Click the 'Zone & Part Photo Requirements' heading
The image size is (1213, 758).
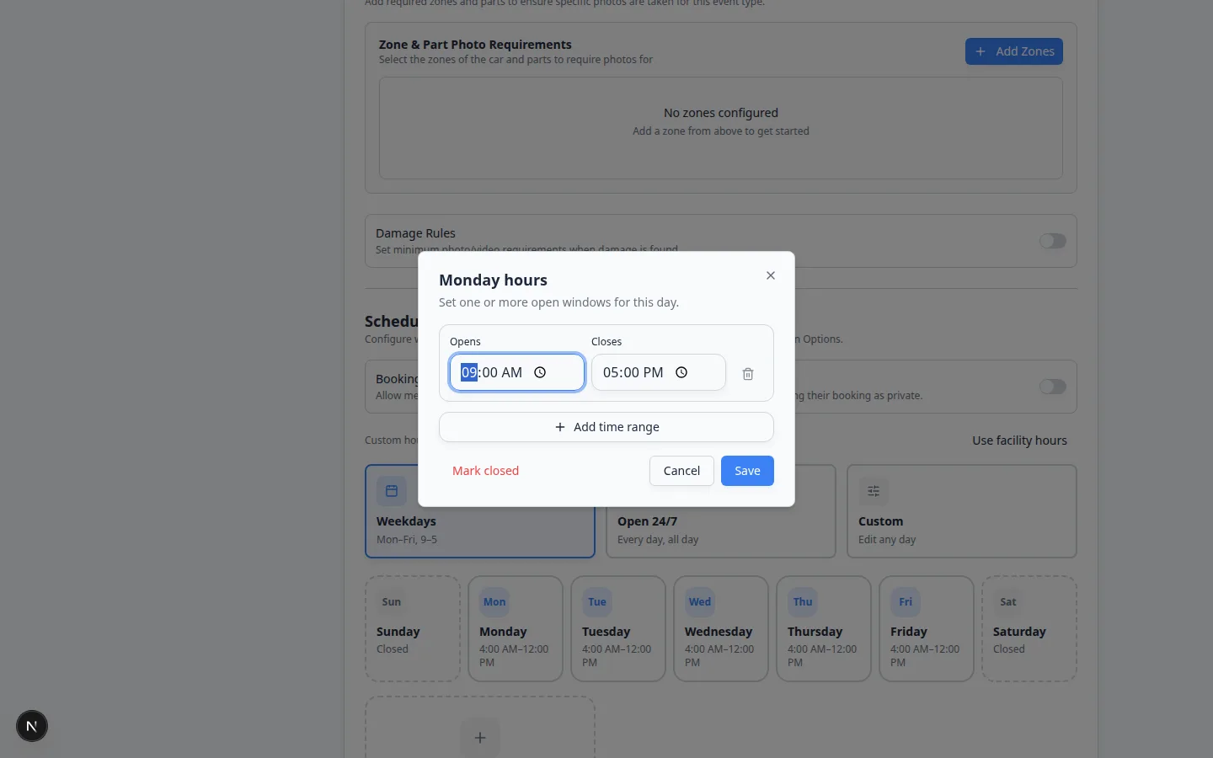(475, 45)
